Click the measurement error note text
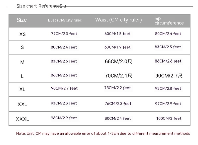 pos(103,133)
